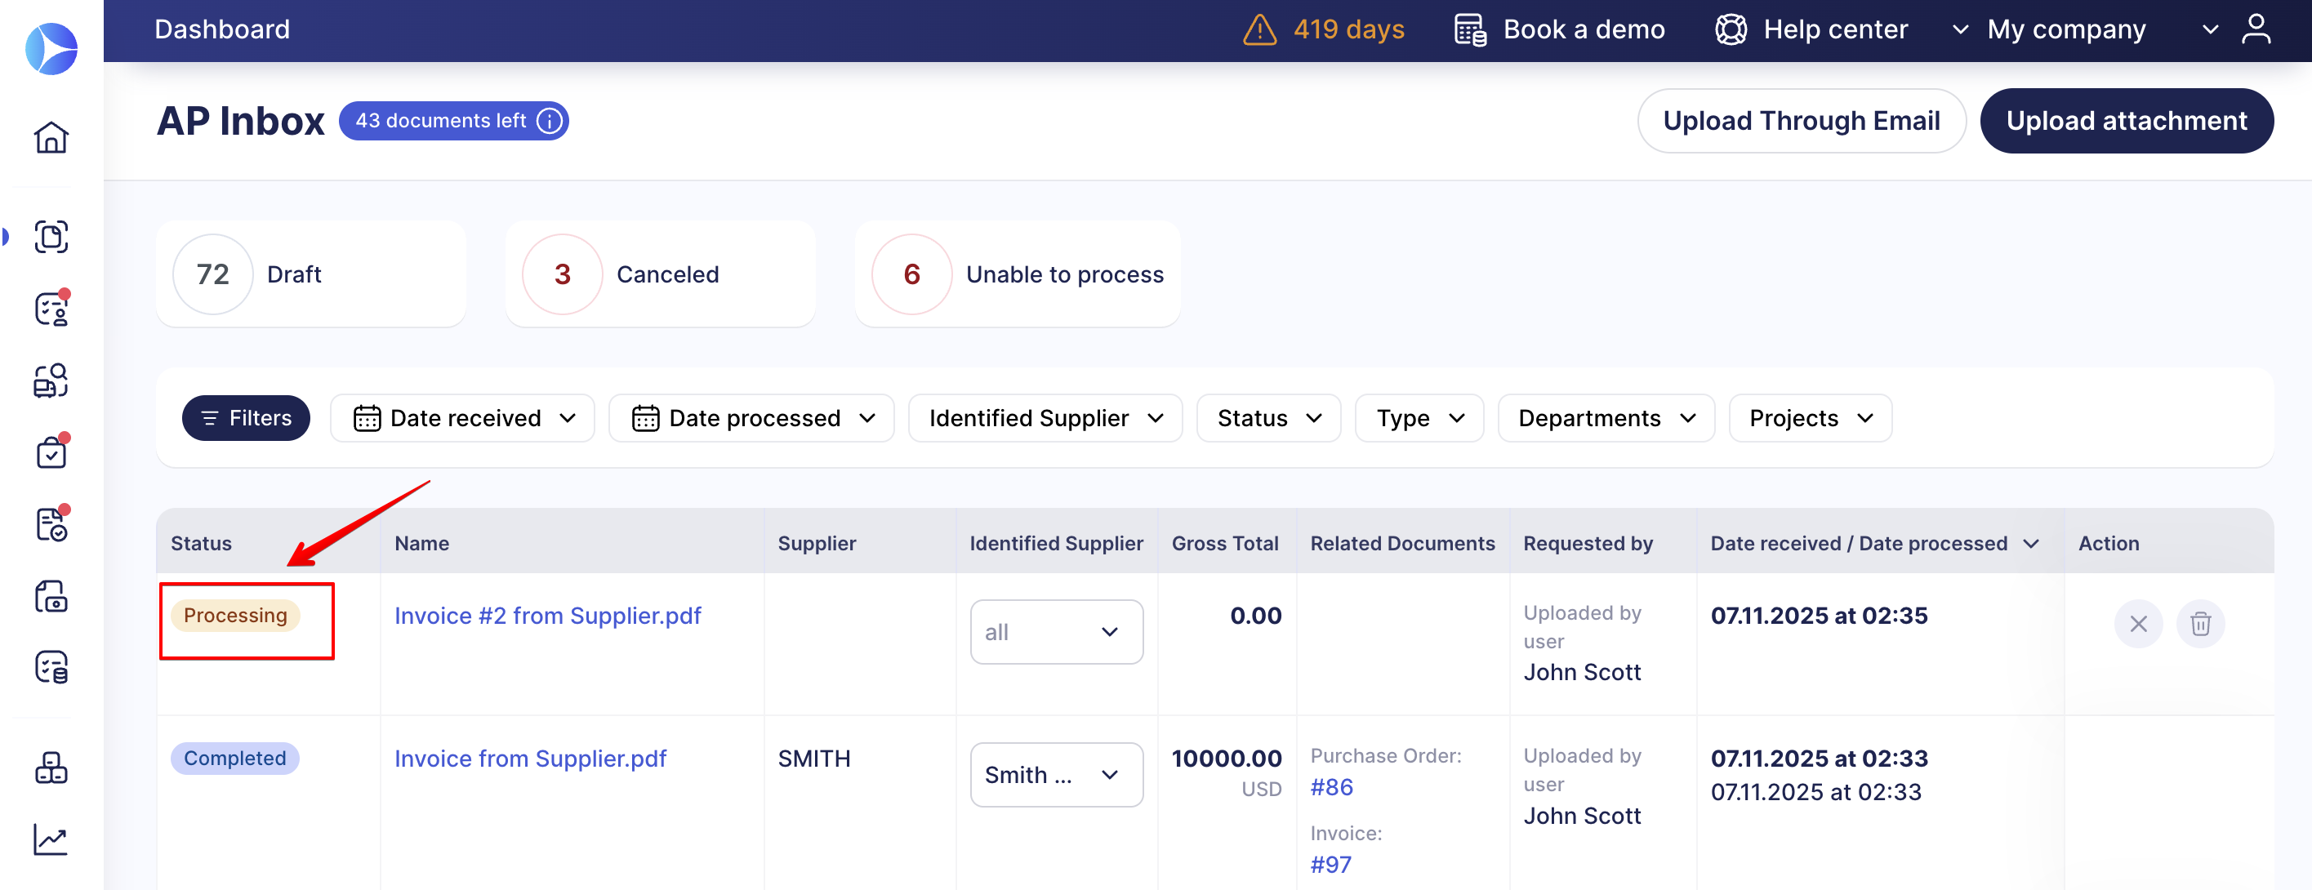Show the 72 Draft documents
Screen dimensions: 2312x890
tap(310, 274)
